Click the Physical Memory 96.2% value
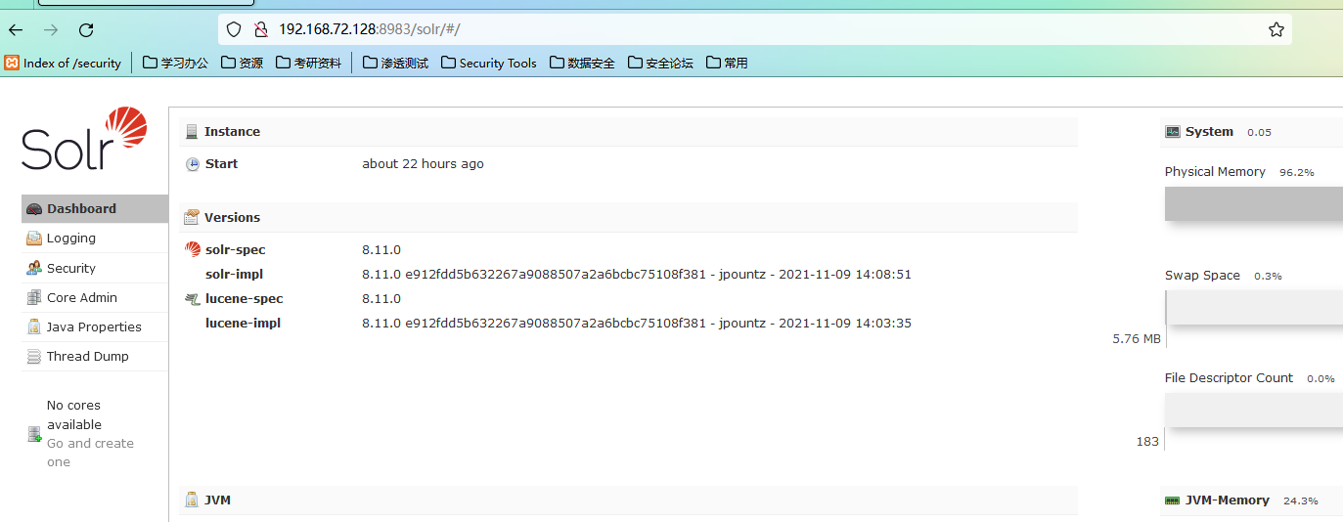Image resolution: width=1343 pixels, height=522 pixels. [1297, 172]
